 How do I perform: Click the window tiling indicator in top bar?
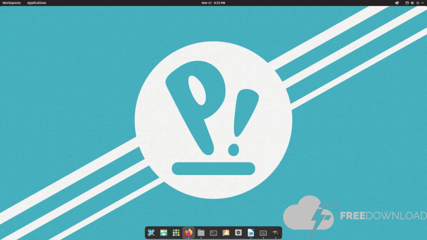click(x=397, y=3)
